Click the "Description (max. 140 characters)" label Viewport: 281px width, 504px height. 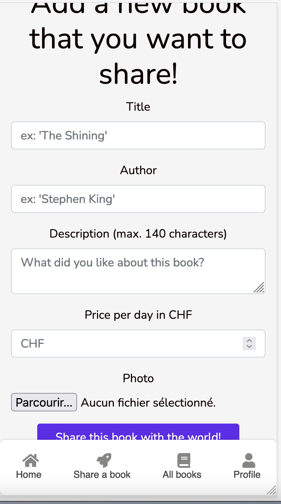138,234
